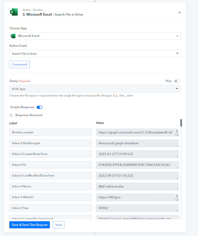Viewport: 198px width, 236px height.
Task: Select the Value 0 WebUrl label field
Action: click(51, 197)
